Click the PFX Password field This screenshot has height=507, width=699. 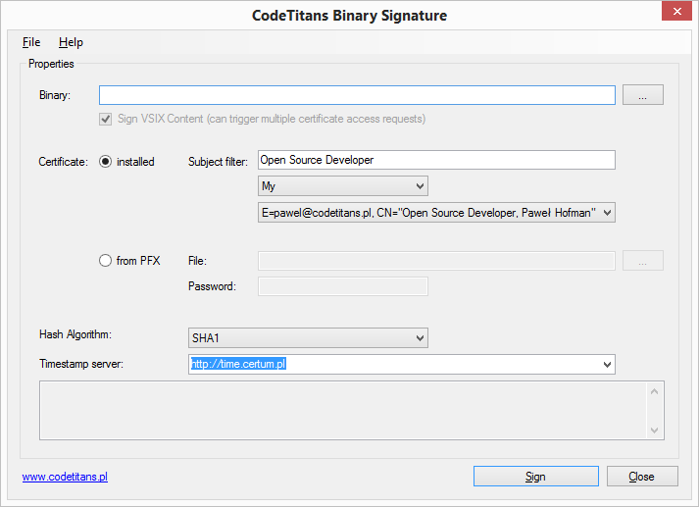[343, 286]
